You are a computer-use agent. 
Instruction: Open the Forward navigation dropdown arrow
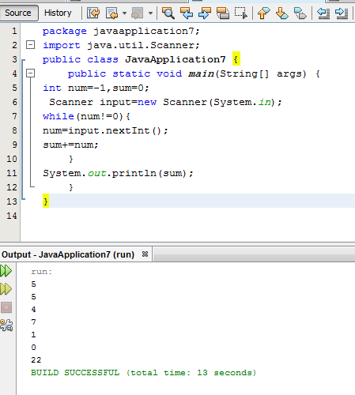pyautogui.click(x=150, y=13)
